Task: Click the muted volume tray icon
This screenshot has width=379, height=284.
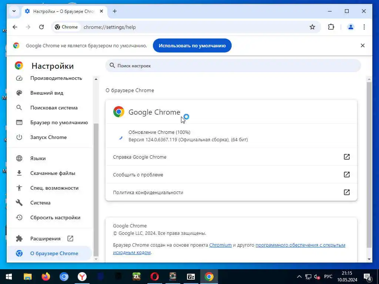Action: pyautogui.click(x=317, y=277)
